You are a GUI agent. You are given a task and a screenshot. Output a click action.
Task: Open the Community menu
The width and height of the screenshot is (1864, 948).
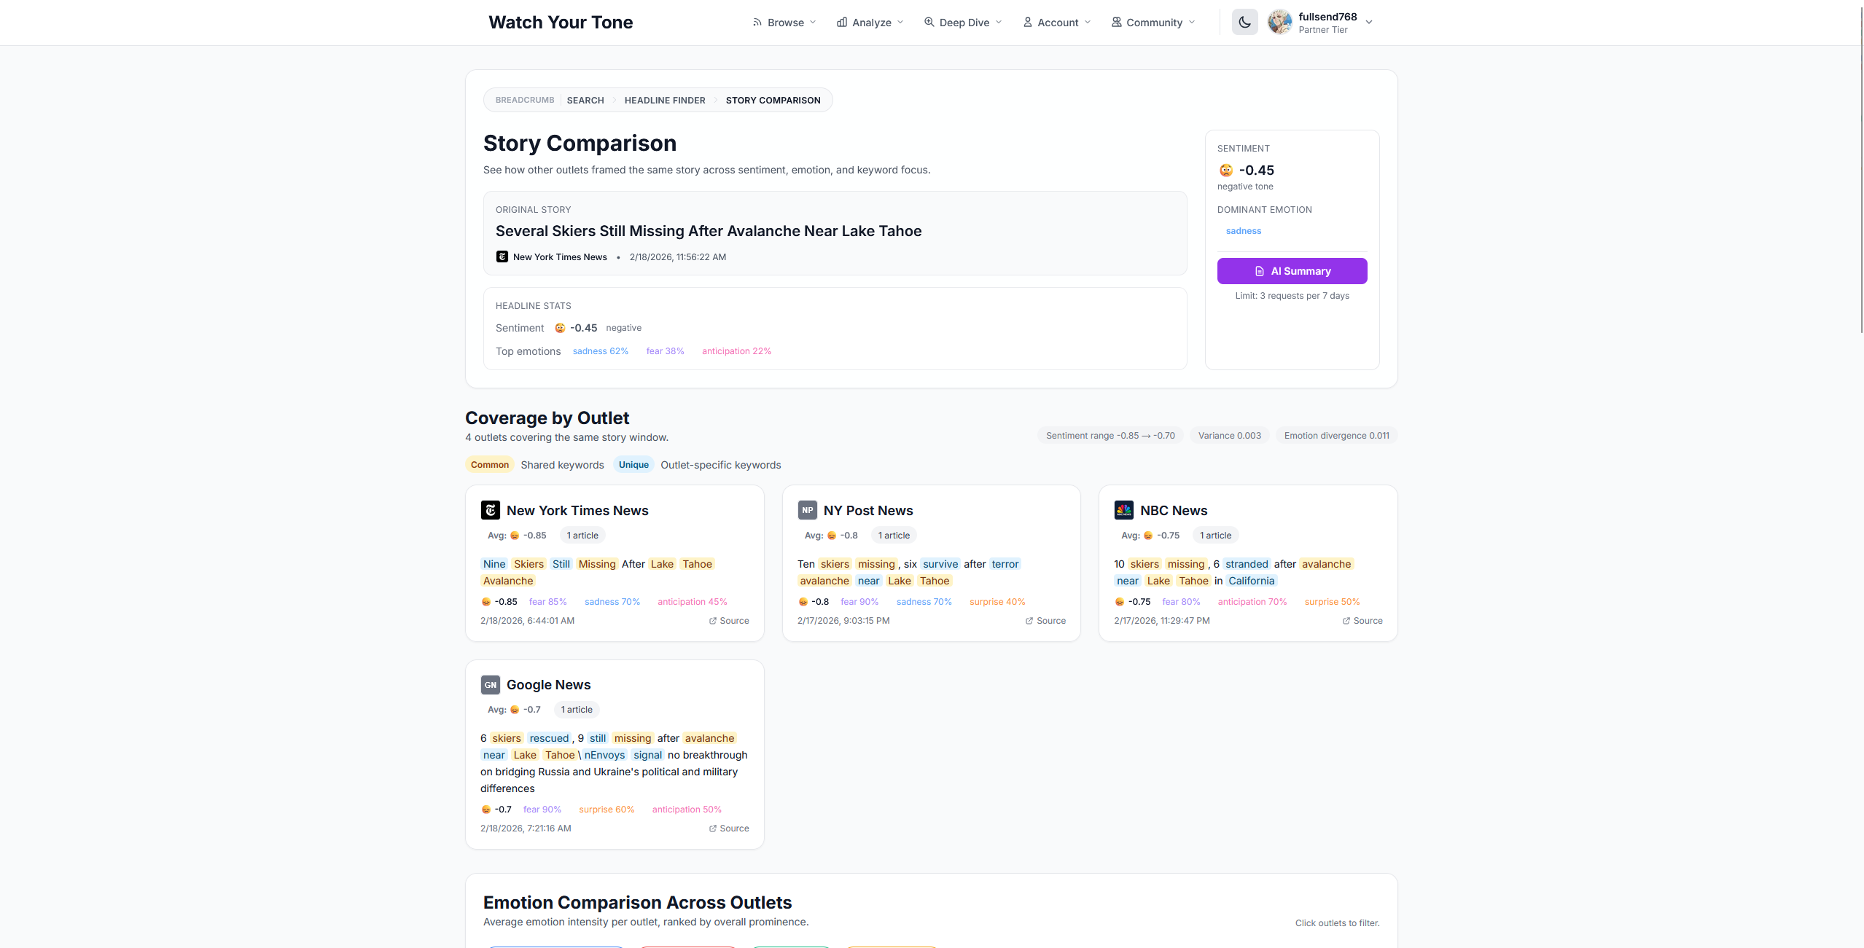[x=1153, y=23]
